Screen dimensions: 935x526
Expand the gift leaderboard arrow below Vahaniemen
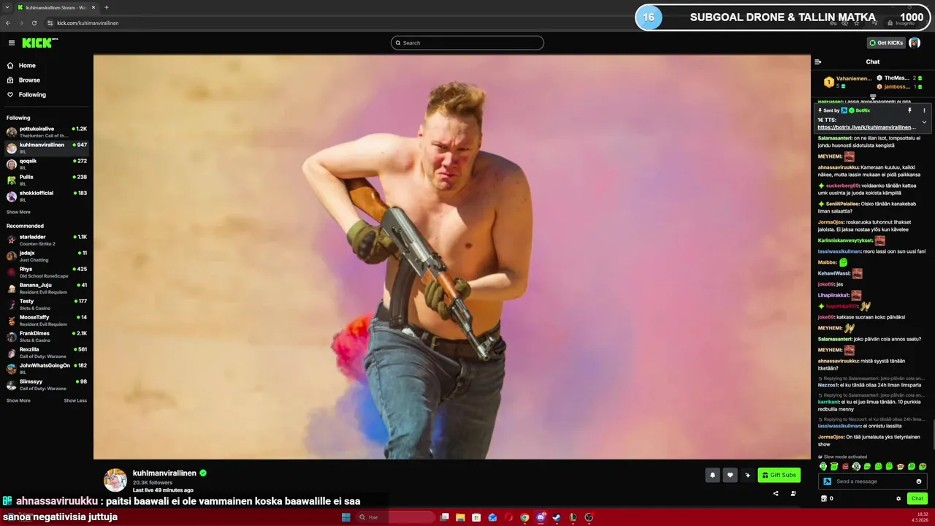click(x=872, y=96)
